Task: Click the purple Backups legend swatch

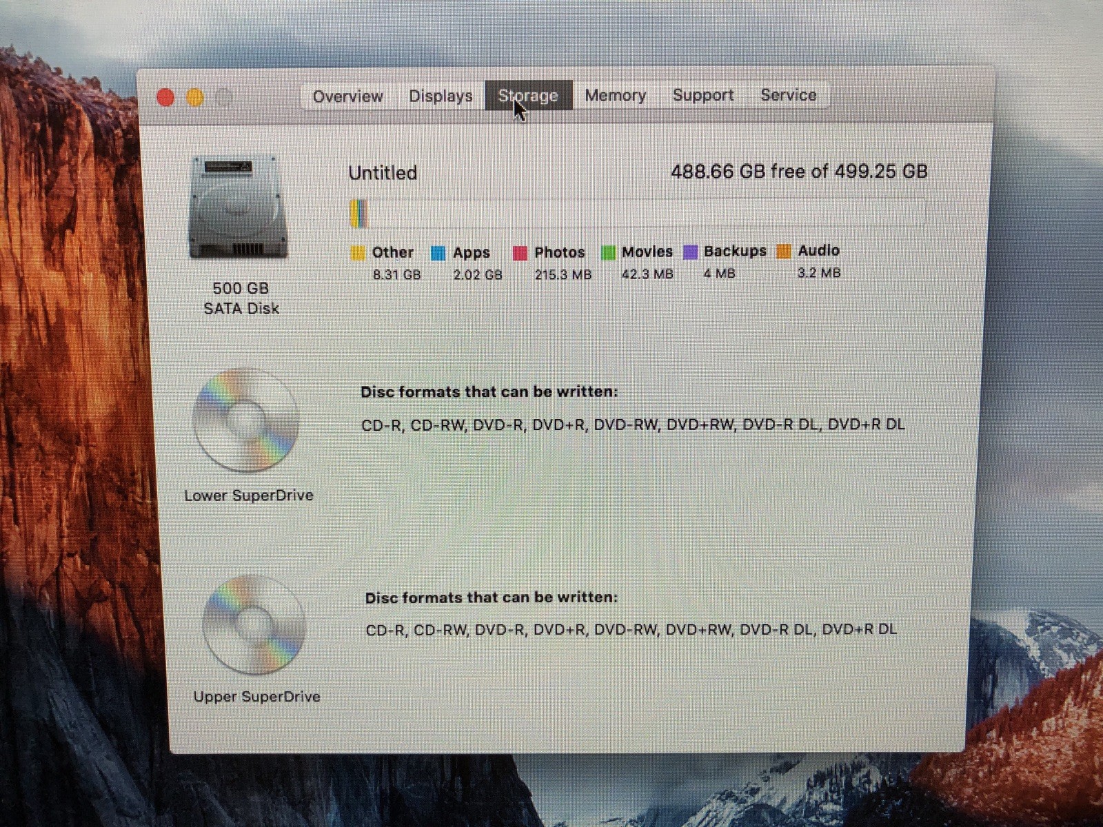Action: click(x=690, y=252)
